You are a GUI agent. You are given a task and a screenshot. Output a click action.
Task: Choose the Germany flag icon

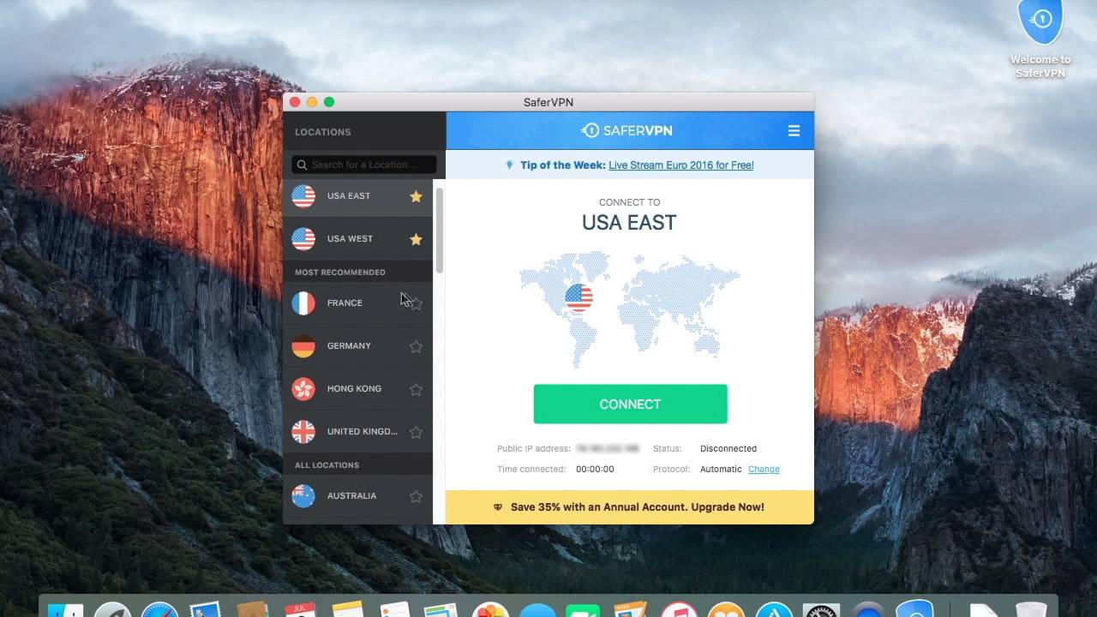click(303, 346)
